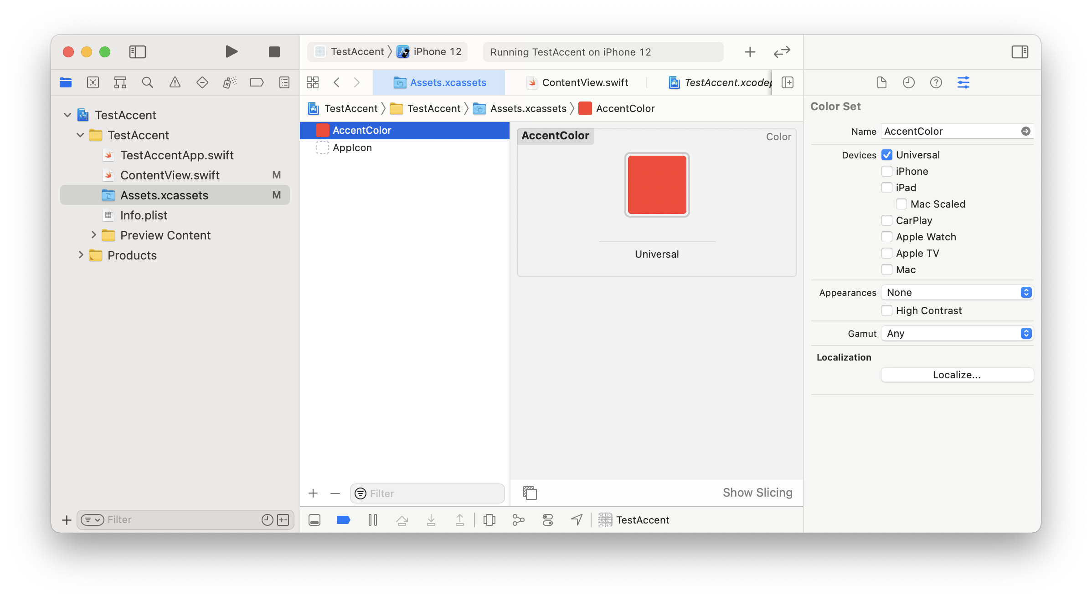Open the Find navigator magnifier icon

(147, 82)
